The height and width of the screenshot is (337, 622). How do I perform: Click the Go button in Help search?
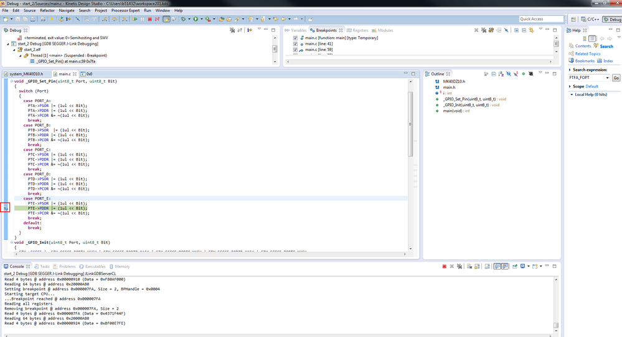[616, 78]
